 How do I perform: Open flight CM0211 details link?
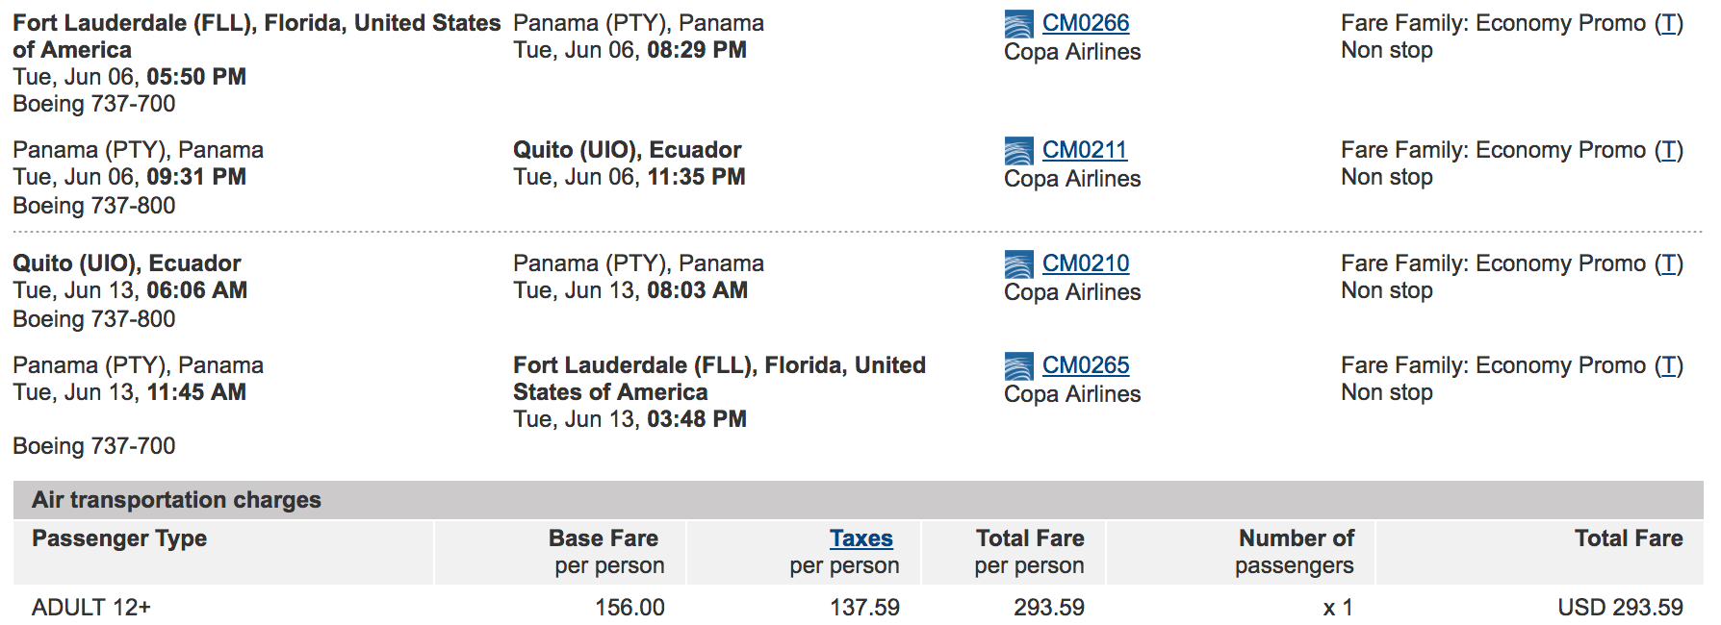tap(1084, 150)
